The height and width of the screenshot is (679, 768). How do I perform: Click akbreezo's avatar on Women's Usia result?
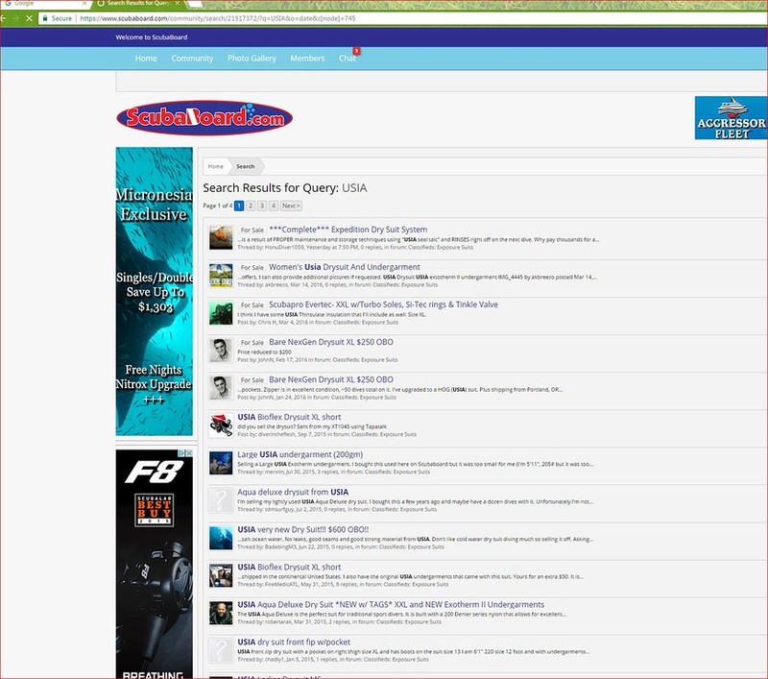point(221,276)
